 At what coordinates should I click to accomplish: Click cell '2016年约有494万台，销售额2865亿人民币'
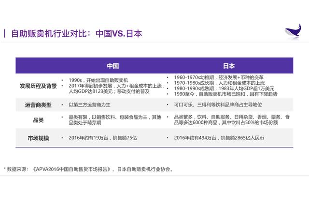tap(219, 138)
